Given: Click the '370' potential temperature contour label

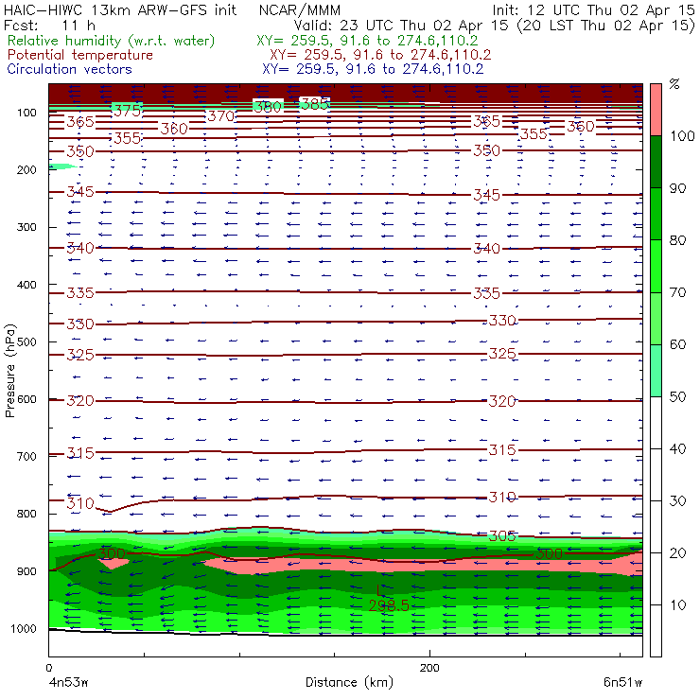Looking at the screenshot, I should point(221,116).
